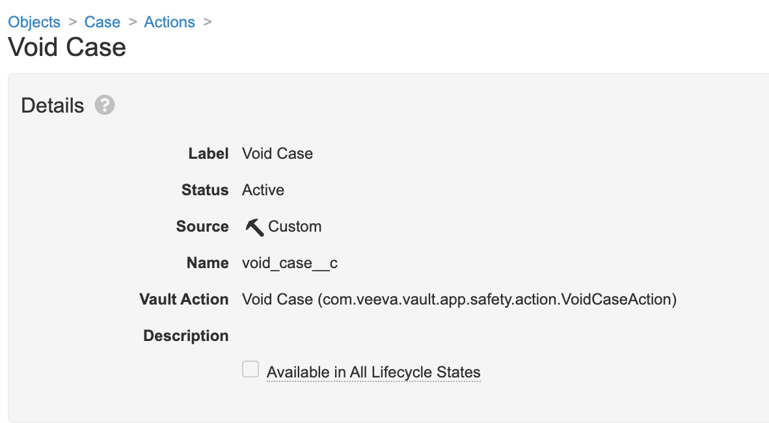Image resolution: width=769 pixels, height=423 pixels.
Task: Click the VoidCaseAction vault action value
Action: 459,299
